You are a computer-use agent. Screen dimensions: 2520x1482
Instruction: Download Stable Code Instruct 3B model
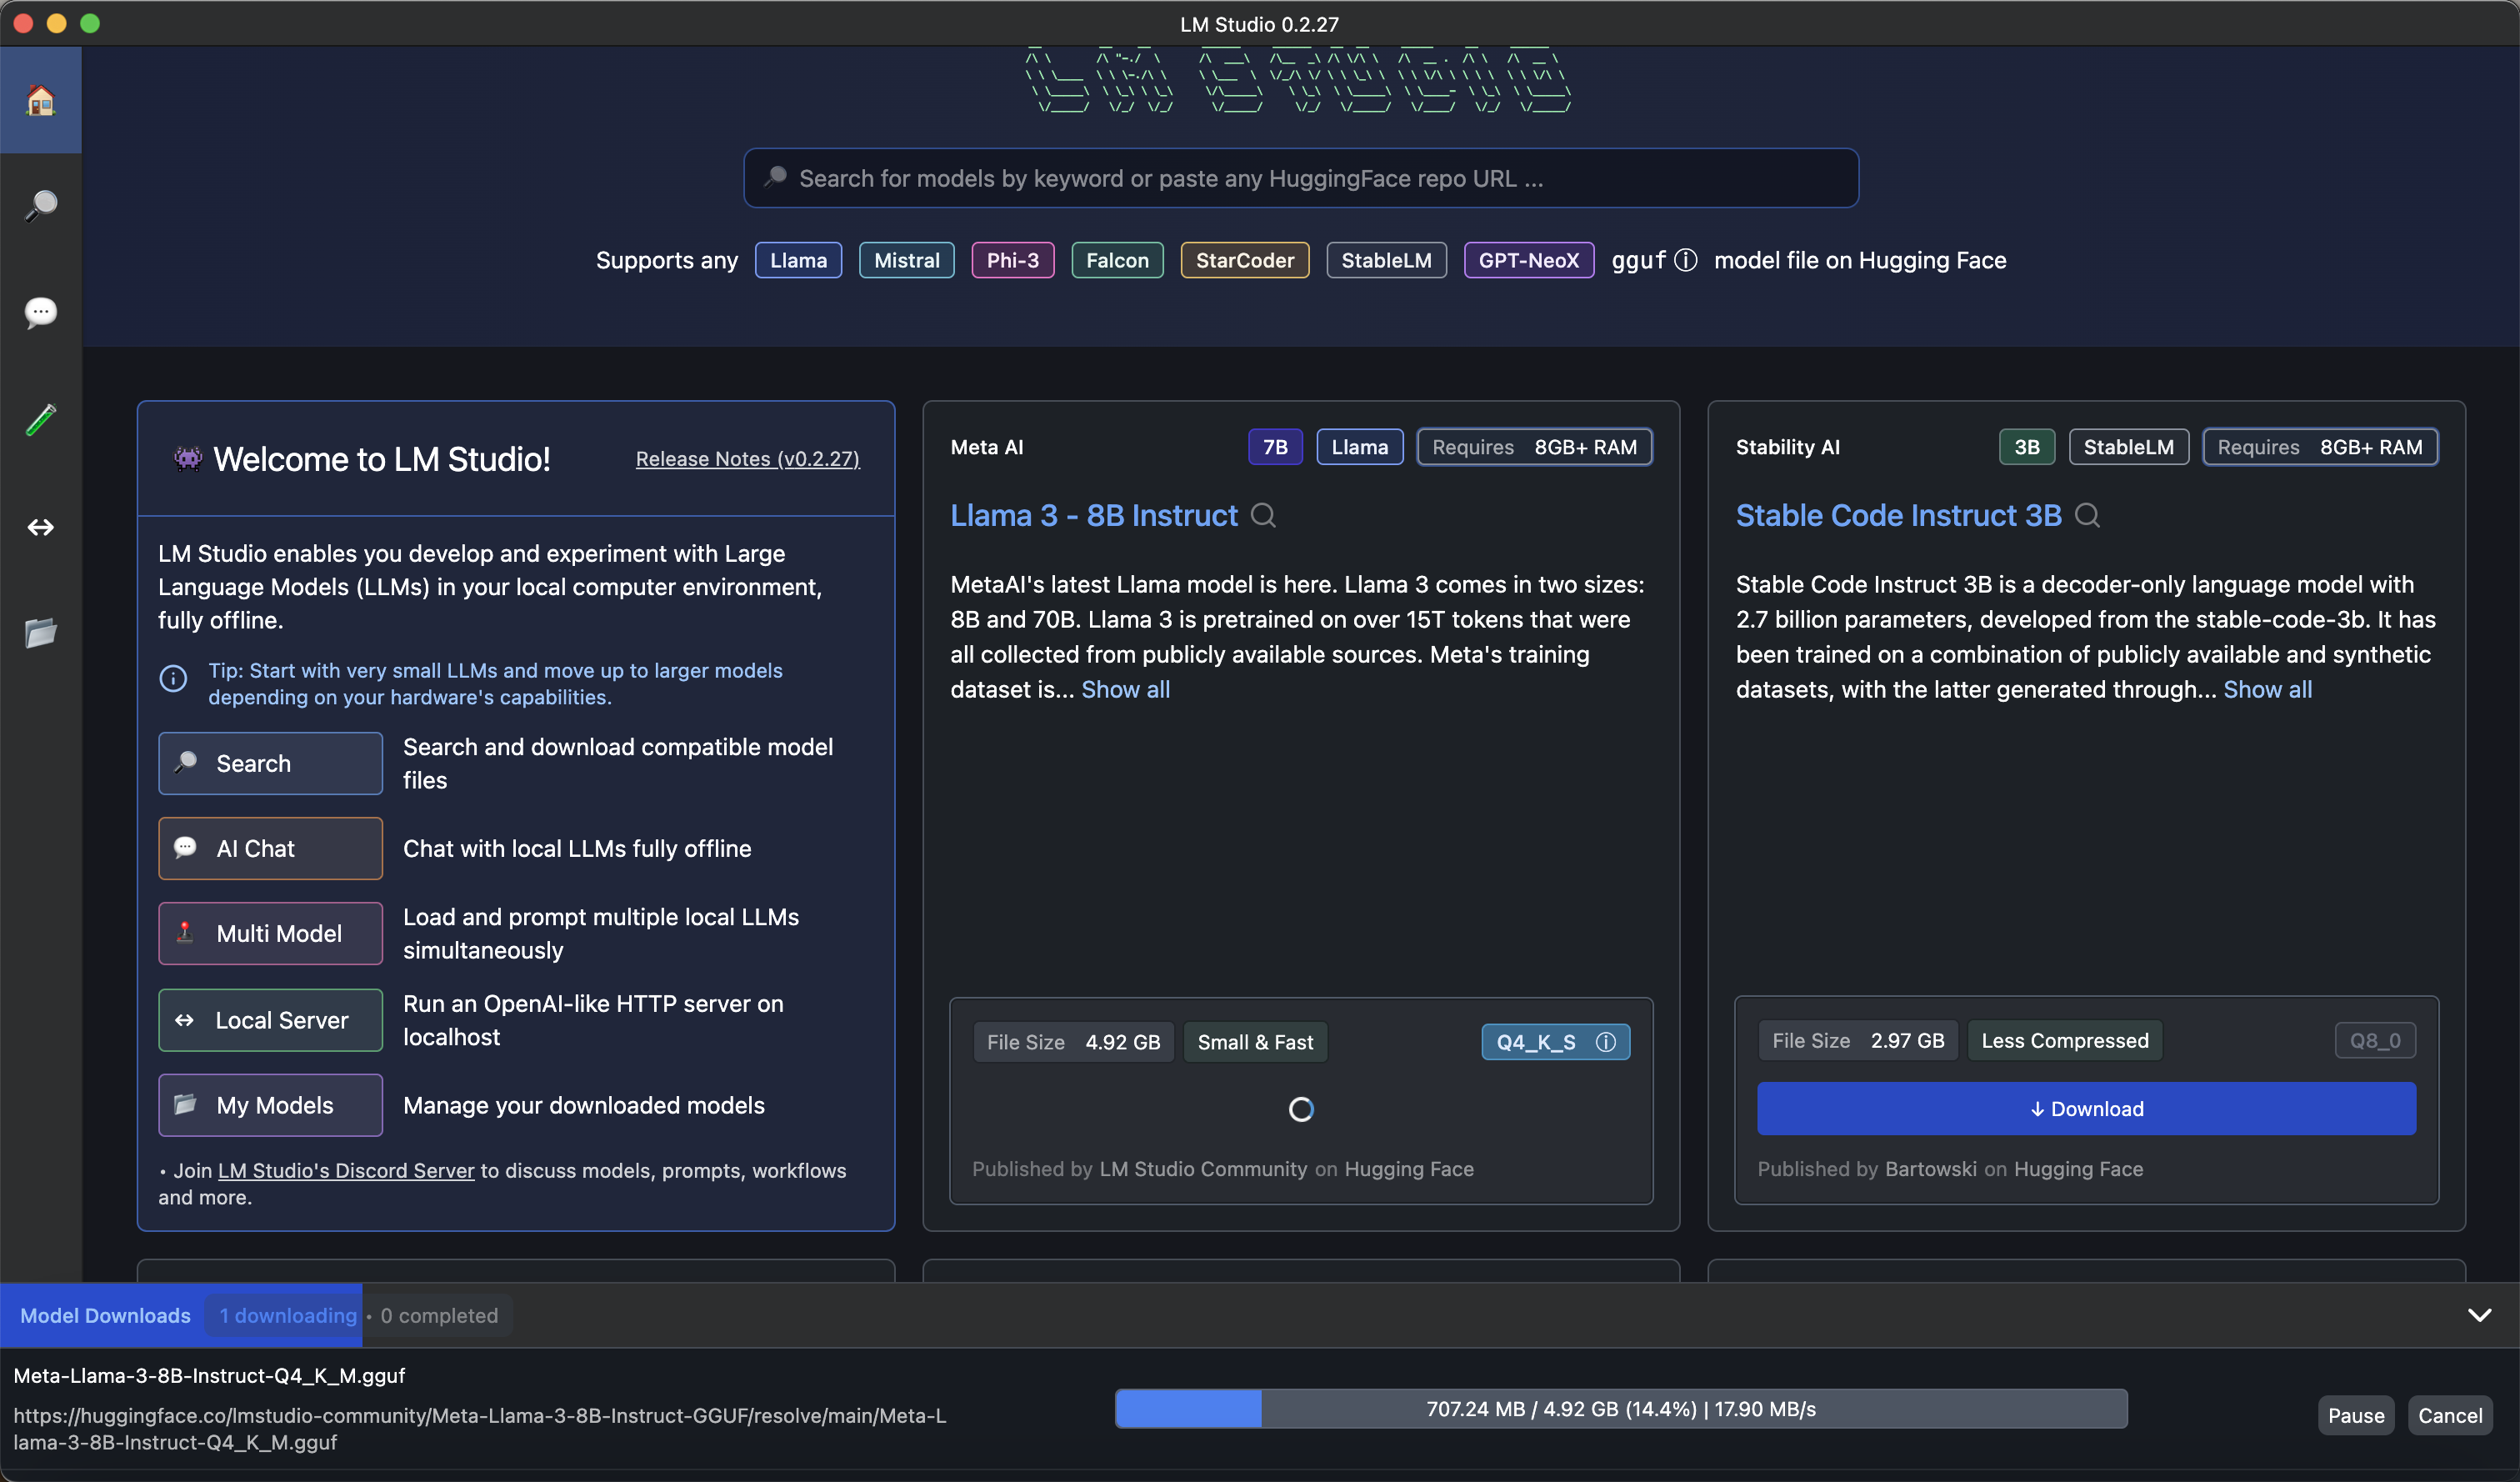2086,1108
